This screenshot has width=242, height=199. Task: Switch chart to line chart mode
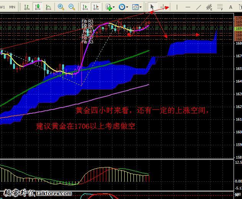(x=48, y=7)
